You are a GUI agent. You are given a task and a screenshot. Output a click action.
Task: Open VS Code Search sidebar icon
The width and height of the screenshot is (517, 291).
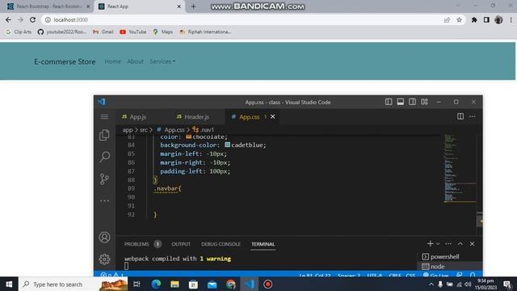(x=104, y=157)
